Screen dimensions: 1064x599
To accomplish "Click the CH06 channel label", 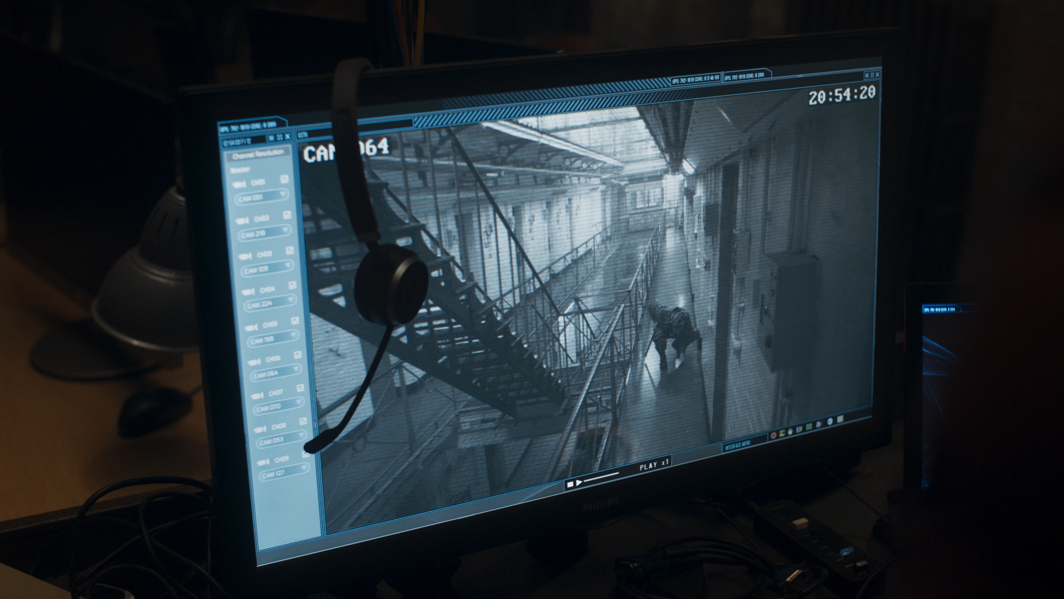I will (272, 359).
